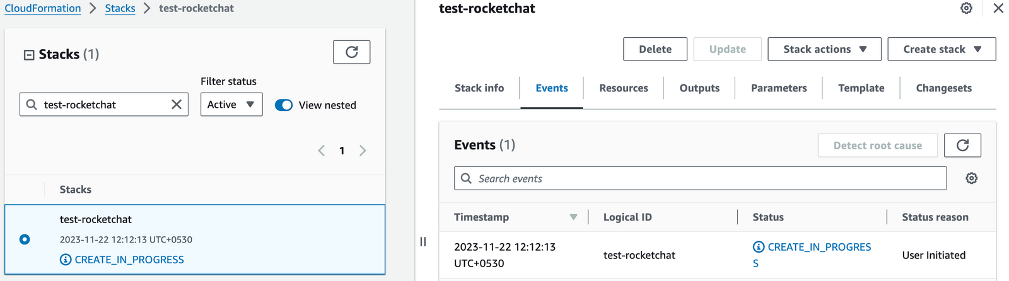Click test-rocketchat logical ID cell
The height and width of the screenshot is (281, 1009).
pyautogui.click(x=639, y=255)
